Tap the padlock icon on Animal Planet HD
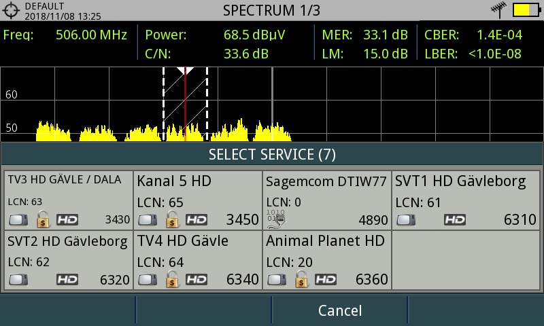Viewport: 544px width, 326px height. [301, 279]
